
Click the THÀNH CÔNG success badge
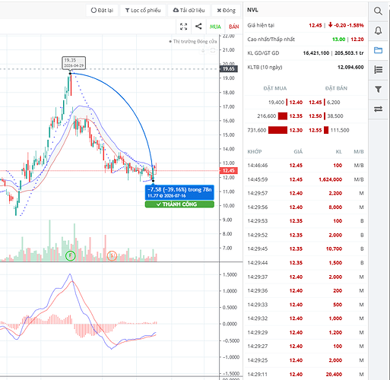tap(179, 204)
